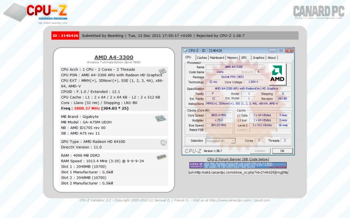Click the Core Voltage value 1.584 V
The height and width of the screenshot is (218, 350).
(253, 82)
